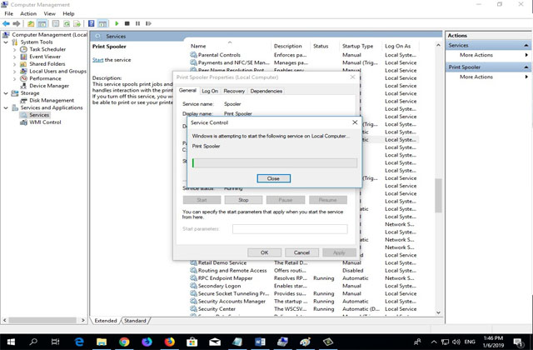
Task: Toggle the Show/Hide Action Pane icon
Action: tap(102, 23)
